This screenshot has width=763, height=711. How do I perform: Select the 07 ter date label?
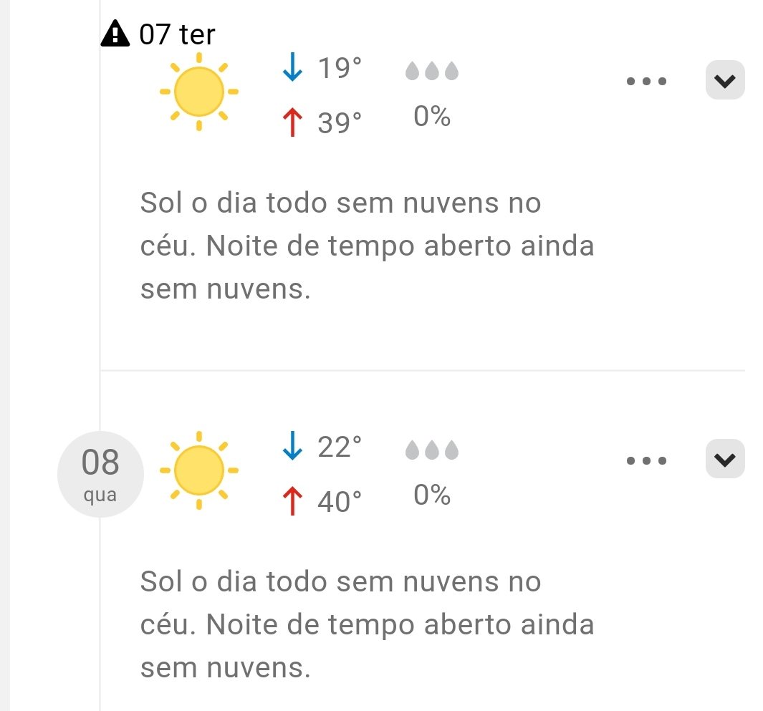(x=177, y=34)
